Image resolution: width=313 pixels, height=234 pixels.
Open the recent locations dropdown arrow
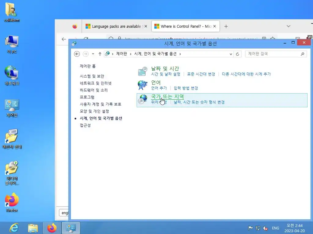(x=93, y=54)
